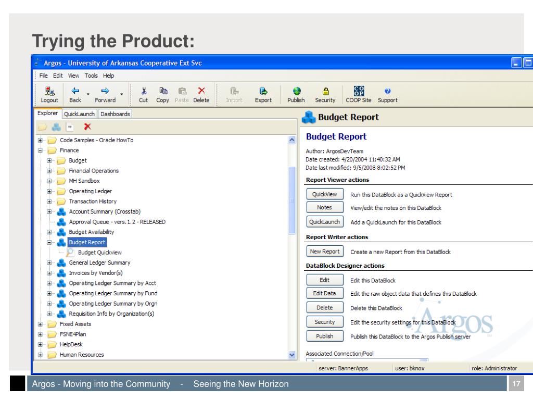
Task: Click the tree scrollbar down arrow
Action: [x=292, y=355]
